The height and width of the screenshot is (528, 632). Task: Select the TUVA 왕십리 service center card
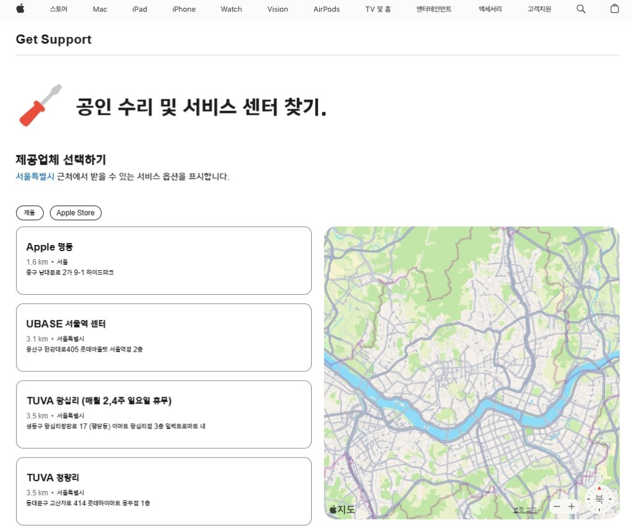point(164,414)
